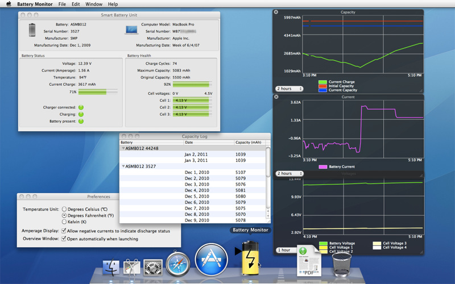
Task: Click the Battery Monitor dock tooltip label
Action: [x=250, y=230]
